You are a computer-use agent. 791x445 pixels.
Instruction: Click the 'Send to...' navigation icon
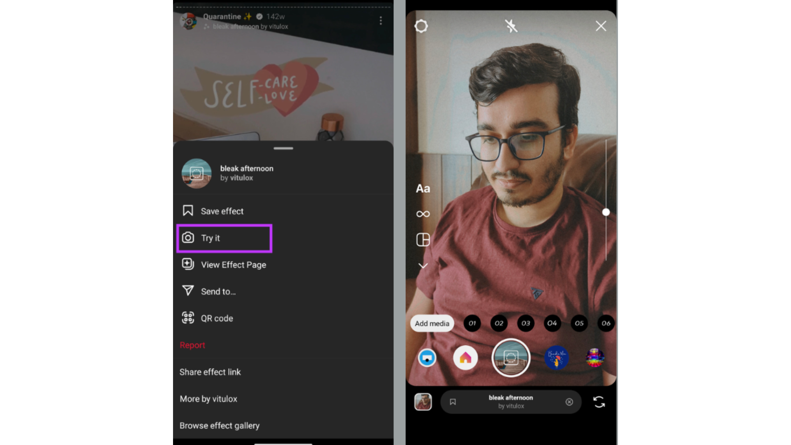[188, 291]
